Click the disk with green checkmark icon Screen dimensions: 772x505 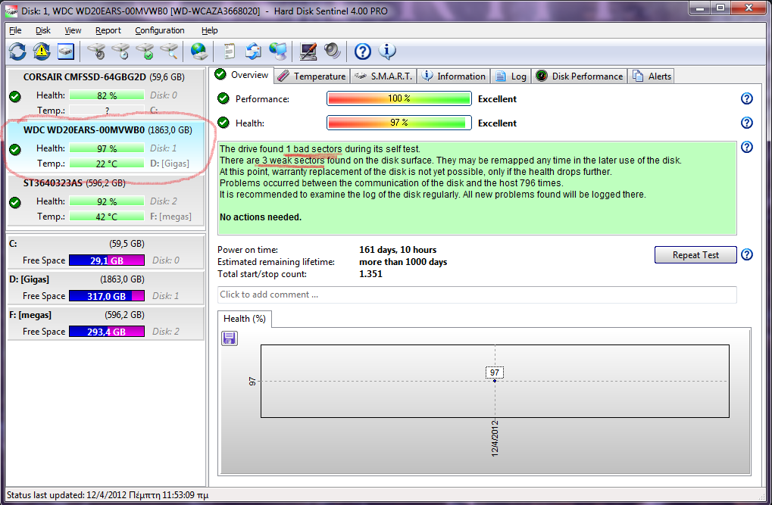click(145, 51)
